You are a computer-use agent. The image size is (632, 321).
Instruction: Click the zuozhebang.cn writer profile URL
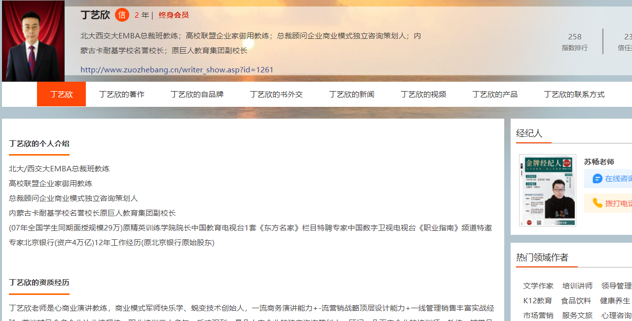(x=177, y=69)
